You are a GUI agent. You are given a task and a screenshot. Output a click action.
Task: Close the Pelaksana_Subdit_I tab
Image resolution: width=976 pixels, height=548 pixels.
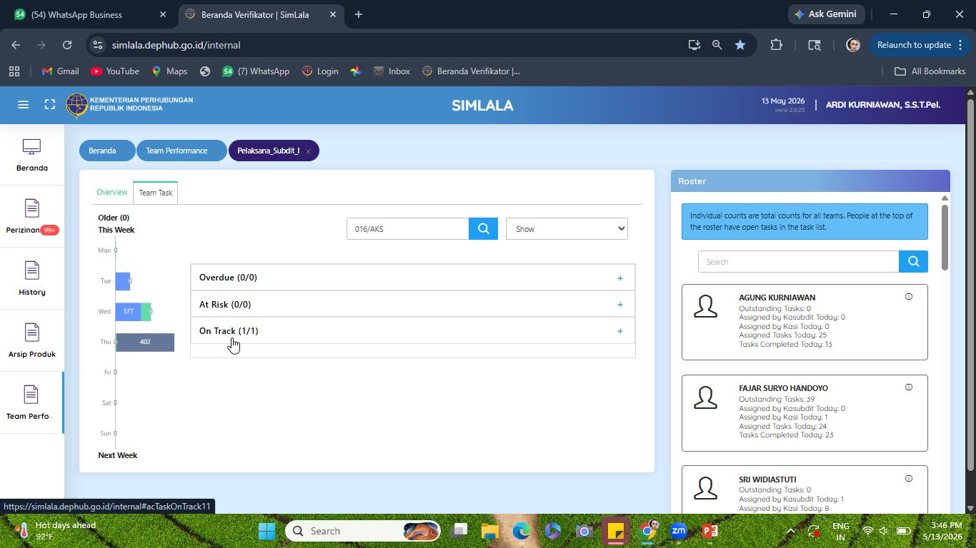[x=308, y=151]
